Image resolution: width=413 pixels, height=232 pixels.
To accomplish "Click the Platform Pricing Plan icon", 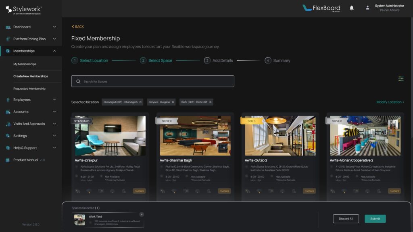I will pyautogui.click(x=8, y=39).
